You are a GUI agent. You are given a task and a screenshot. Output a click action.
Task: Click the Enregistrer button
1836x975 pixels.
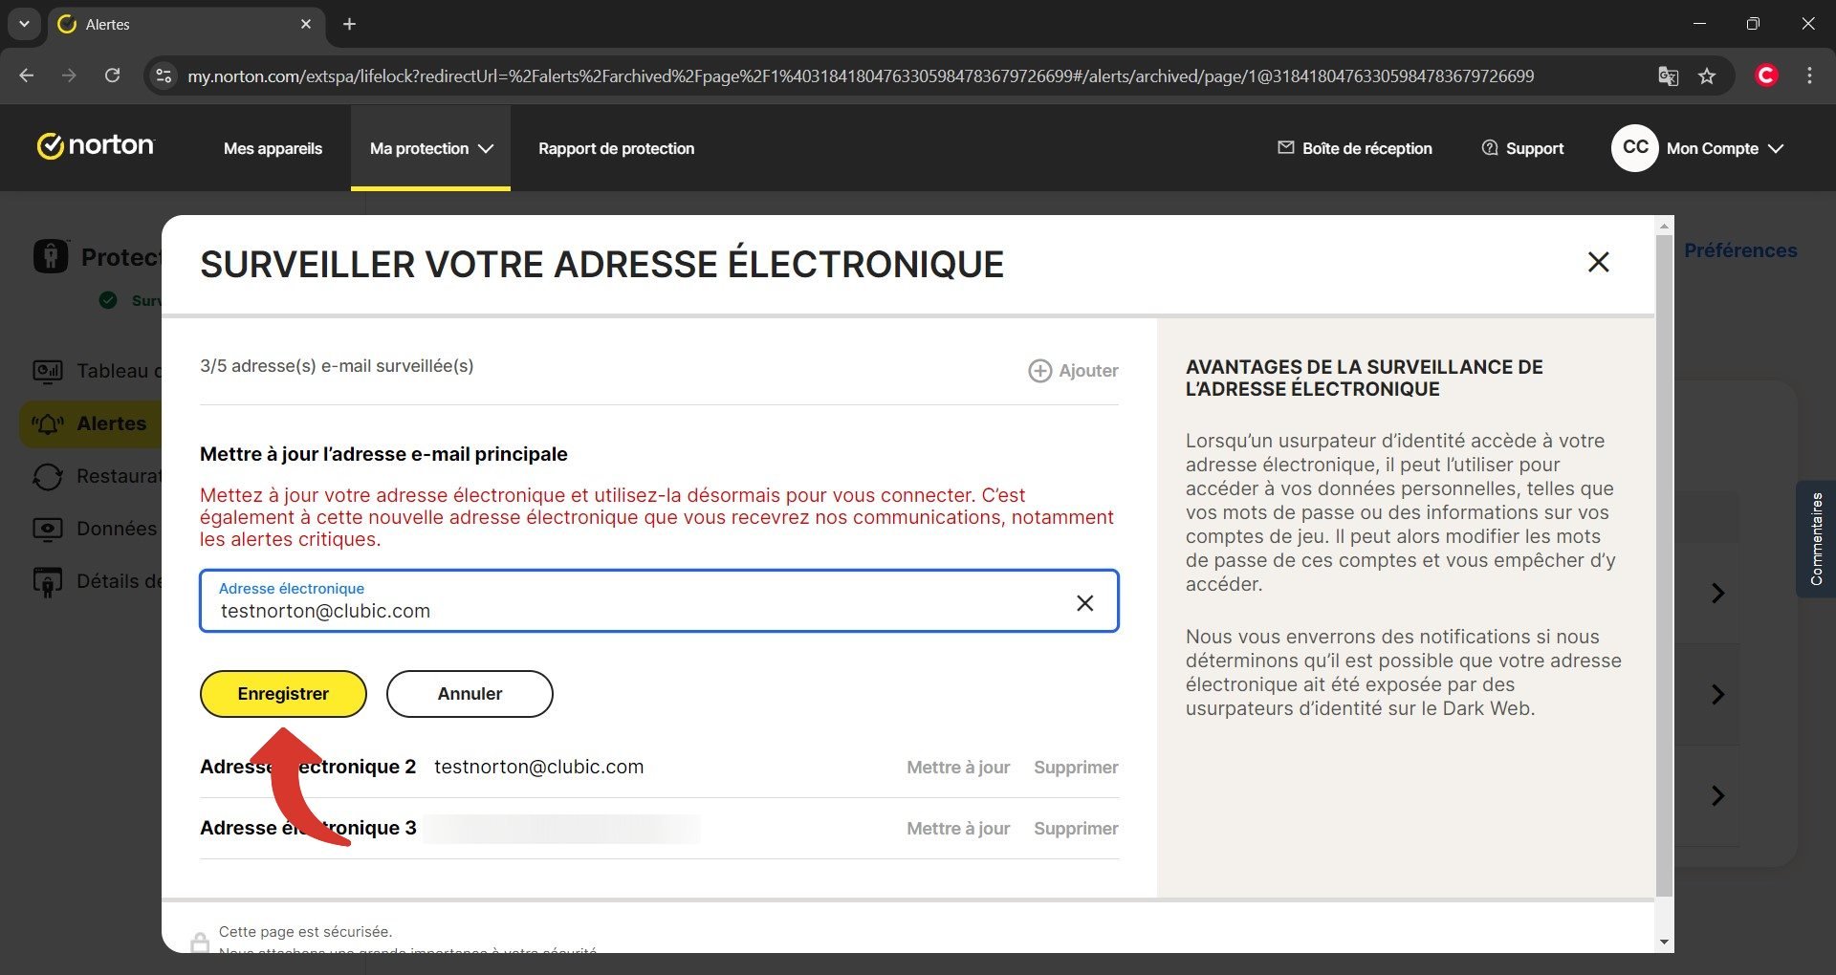click(282, 693)
